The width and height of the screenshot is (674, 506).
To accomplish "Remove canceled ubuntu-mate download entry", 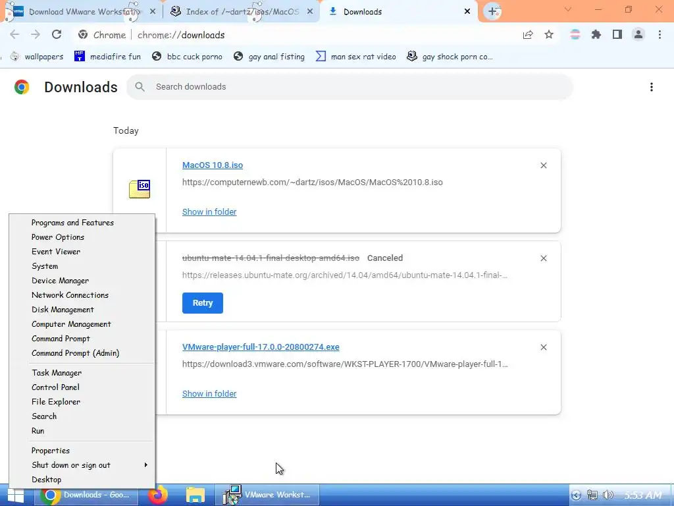I will pyautogui.click(x=544, y=258).
